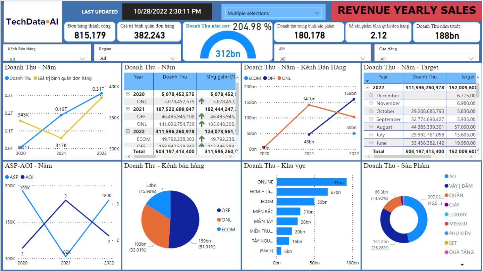Collapse the 2020 row in Doanh Thu - Năm
483x271 pixels.
pyautogui.click(x=128, y=94)
